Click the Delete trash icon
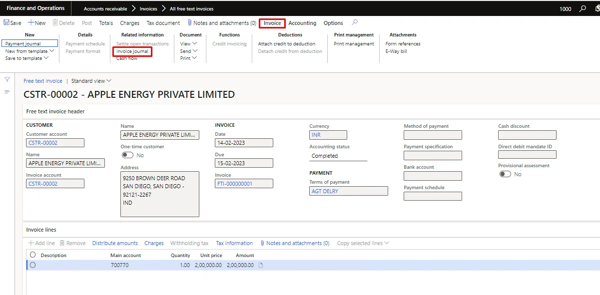The width and height of the screenshot is (600, 295). [x=55, y=23]
